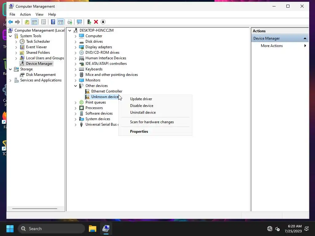Collapse Device Manager section in Actions pane

305,38
